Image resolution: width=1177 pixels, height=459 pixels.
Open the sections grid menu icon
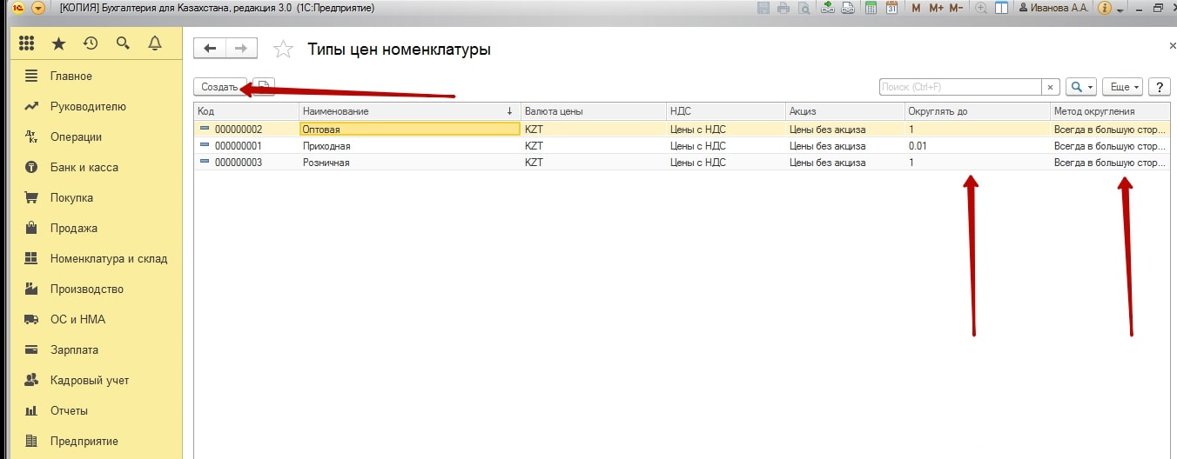coord(26,43)
